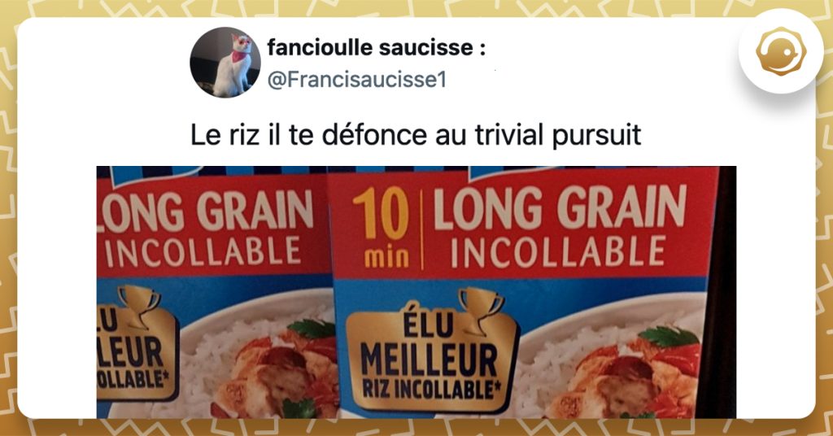Click the green parsley leaf on right bowl
This screenshot has width=833, height=436.
[x=669, y=336]
